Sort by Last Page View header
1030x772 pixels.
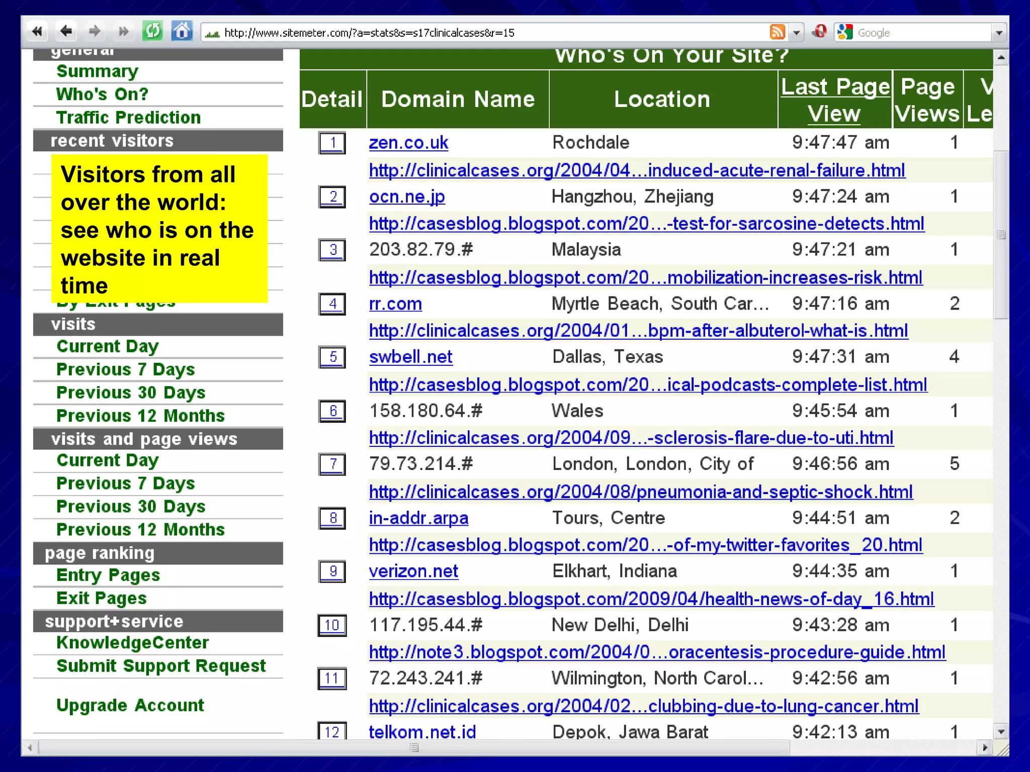(835, 100)
